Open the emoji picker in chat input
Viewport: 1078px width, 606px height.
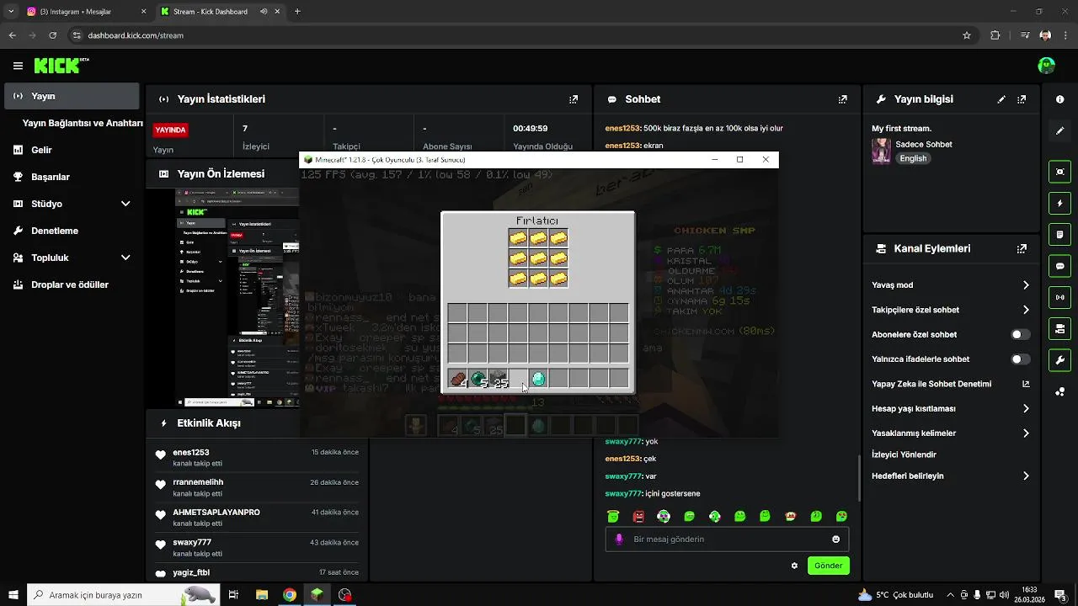[835, 540]
